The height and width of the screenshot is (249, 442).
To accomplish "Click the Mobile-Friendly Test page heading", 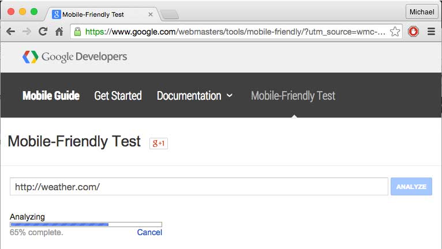I will click(x=74, y=141).
